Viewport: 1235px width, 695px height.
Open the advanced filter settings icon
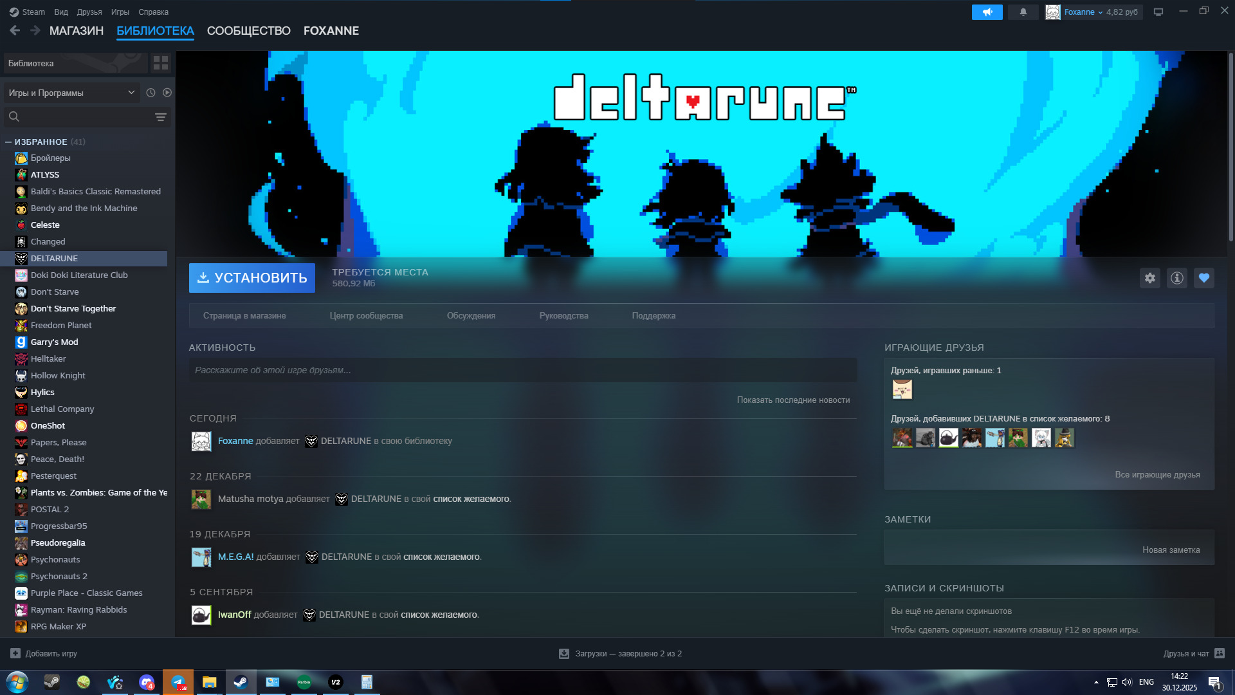pyautogui.click(x=161, y=117)
